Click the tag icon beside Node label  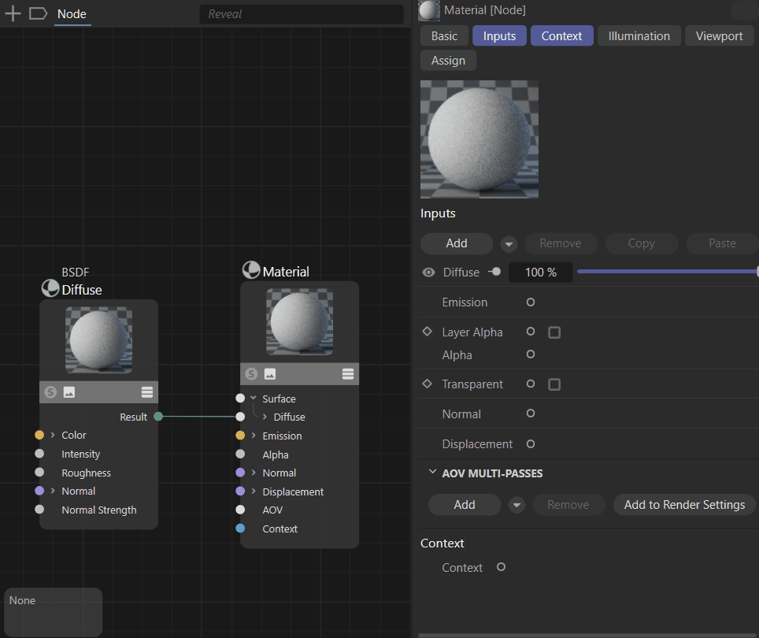point(38,13)
